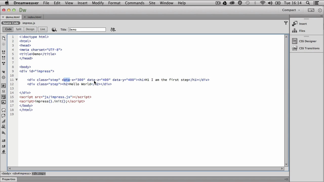Show Source Code related file

pos(11,23)
